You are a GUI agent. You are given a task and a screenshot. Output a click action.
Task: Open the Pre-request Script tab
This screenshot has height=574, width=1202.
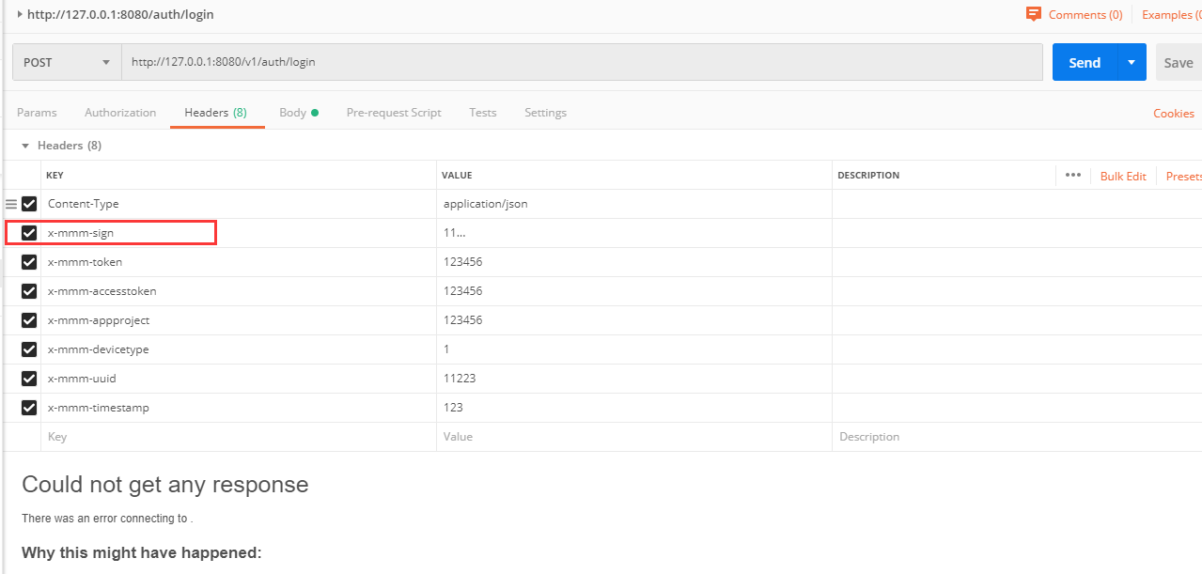[x=394, y=113]
